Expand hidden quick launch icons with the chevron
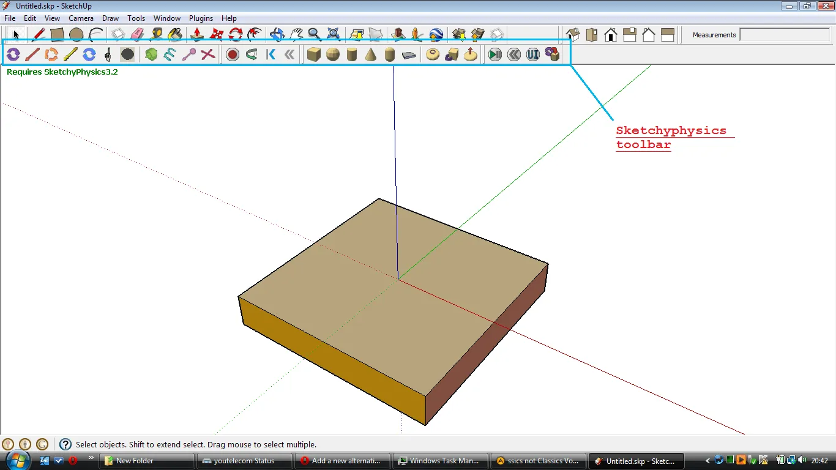836x470 pixels. [91, 457]
